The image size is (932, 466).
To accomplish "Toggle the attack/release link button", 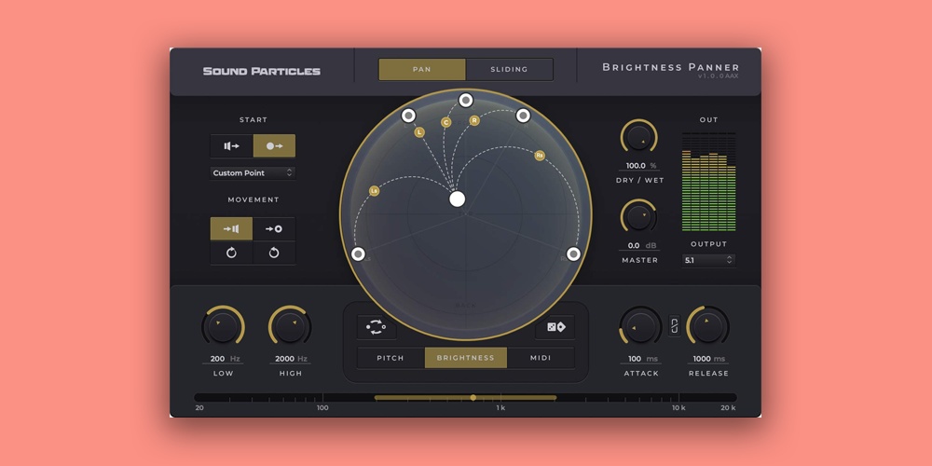I will pos(675,327).
